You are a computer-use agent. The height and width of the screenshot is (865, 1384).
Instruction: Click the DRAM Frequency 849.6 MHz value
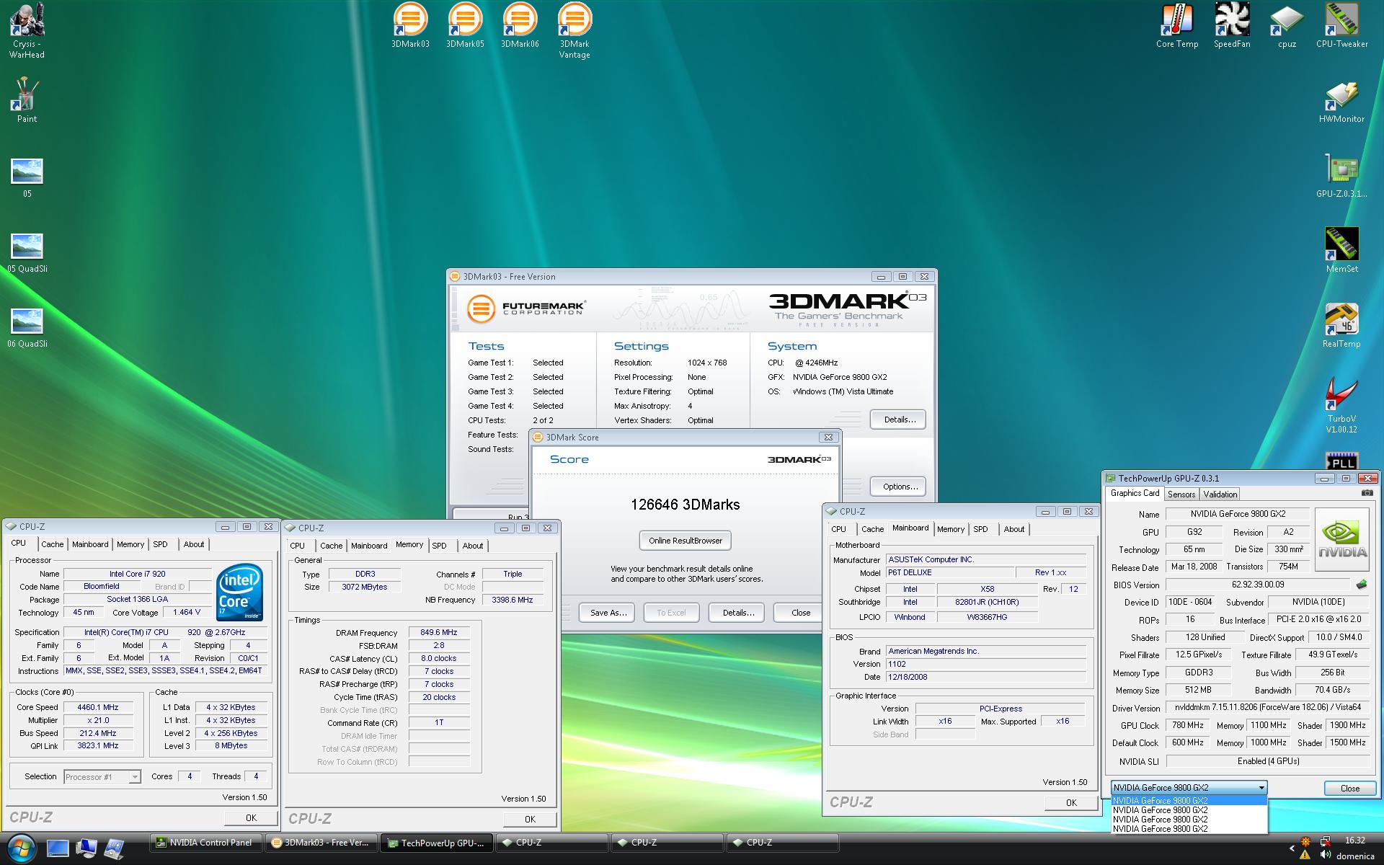[x=439, y=632]
